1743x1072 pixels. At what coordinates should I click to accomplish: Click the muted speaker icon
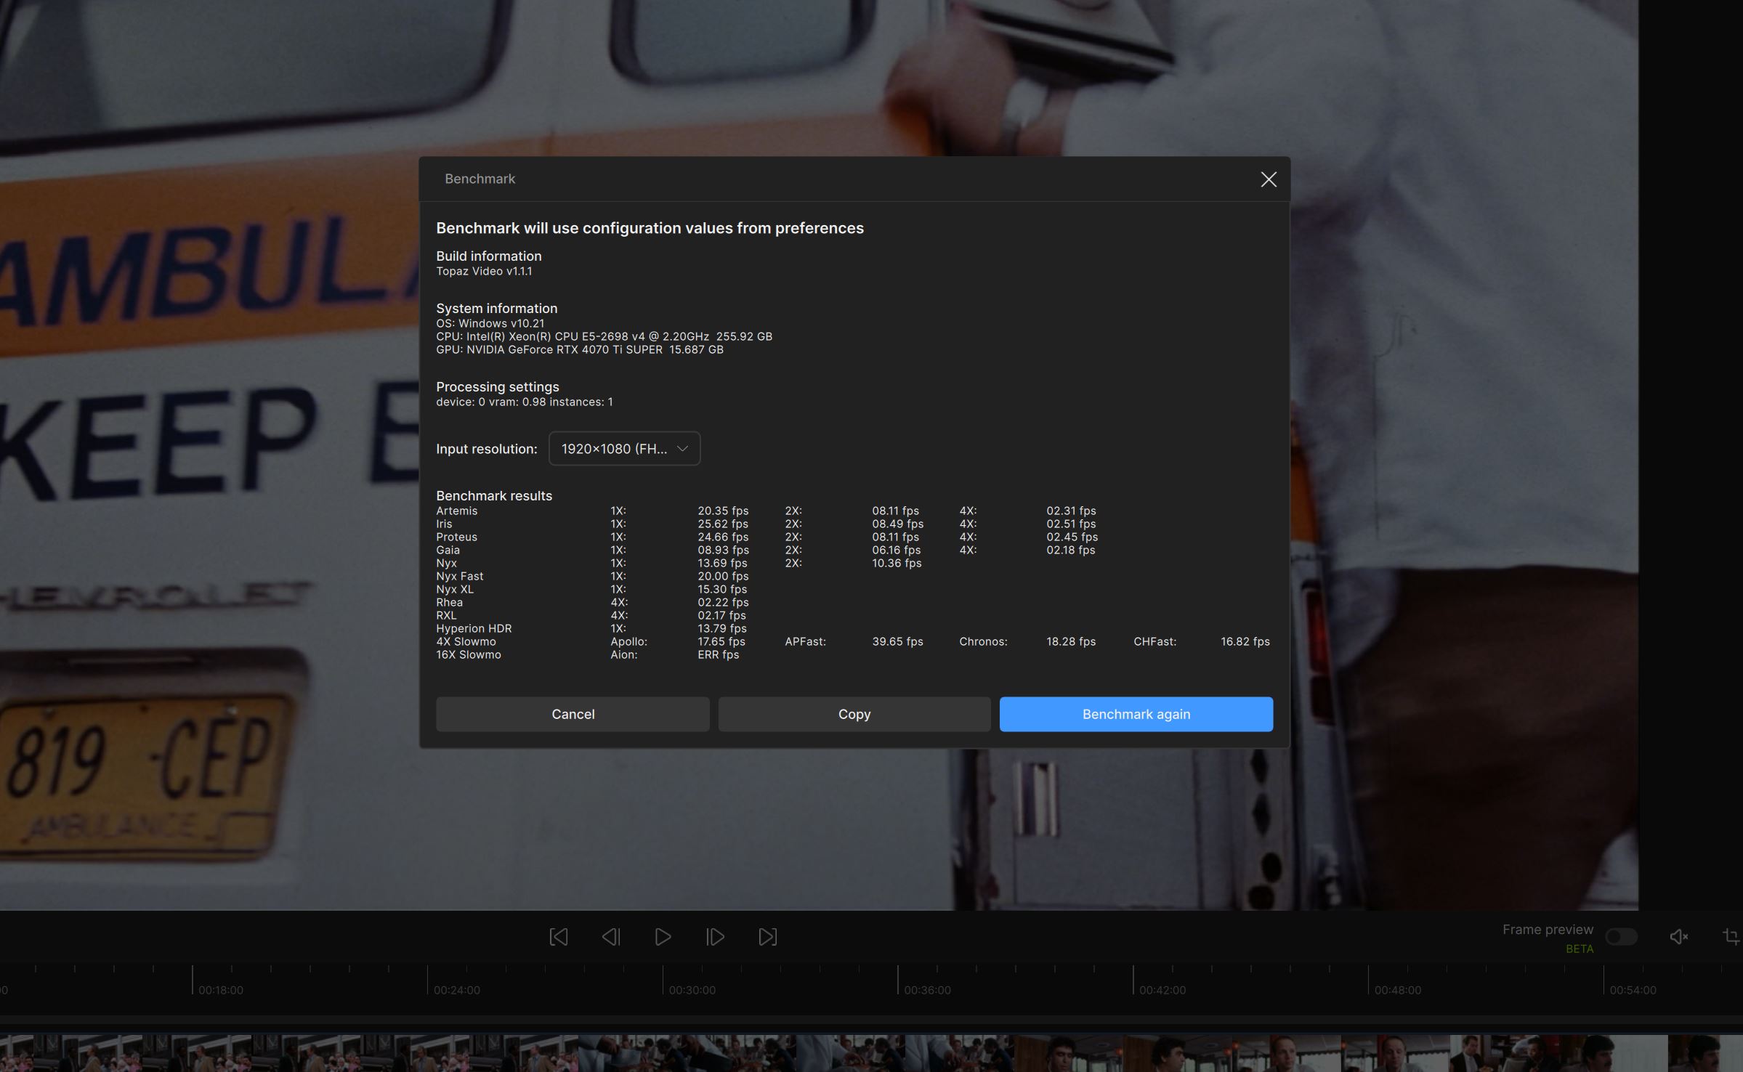tap(1678, 937)
